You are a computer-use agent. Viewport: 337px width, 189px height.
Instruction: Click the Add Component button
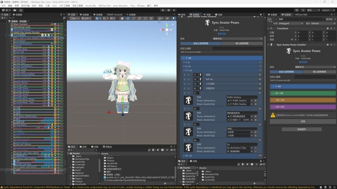tap(301, 129)
